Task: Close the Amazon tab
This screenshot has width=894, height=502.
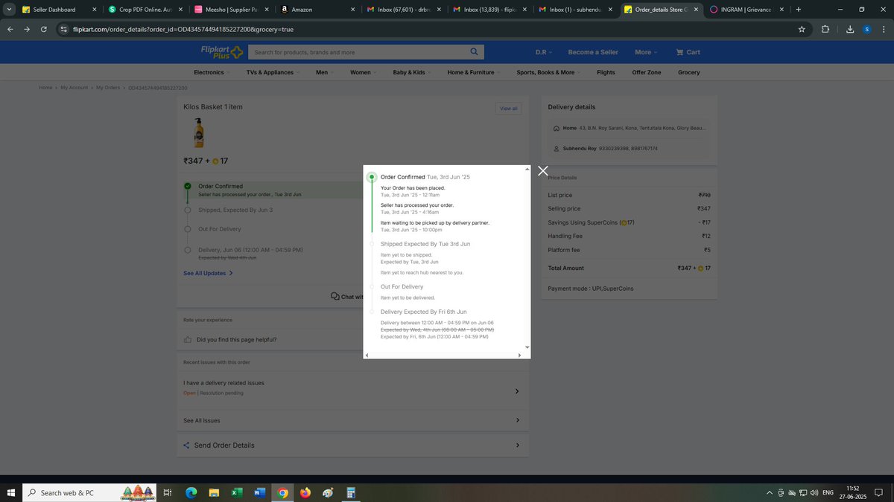Action: point(352,10)
